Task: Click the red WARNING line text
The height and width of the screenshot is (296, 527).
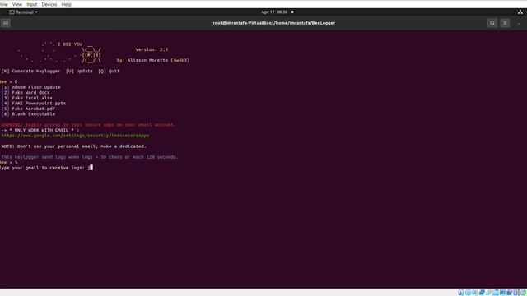Action: (88, 125)
